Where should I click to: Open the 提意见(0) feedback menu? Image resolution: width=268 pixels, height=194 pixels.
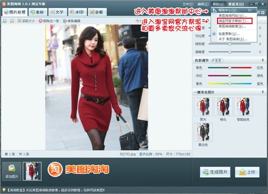tap(236, 4)
